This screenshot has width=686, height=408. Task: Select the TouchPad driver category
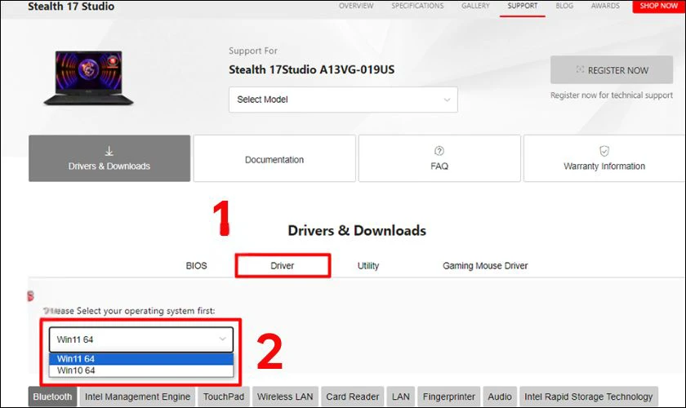(224, 397)
